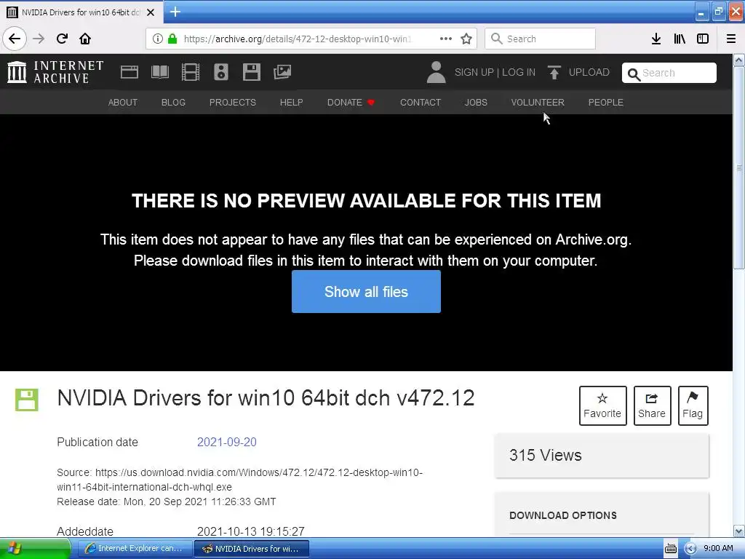Open the Windows Start button
The height and width of the screenshot is (559, 745).
(x=35, y=549)
